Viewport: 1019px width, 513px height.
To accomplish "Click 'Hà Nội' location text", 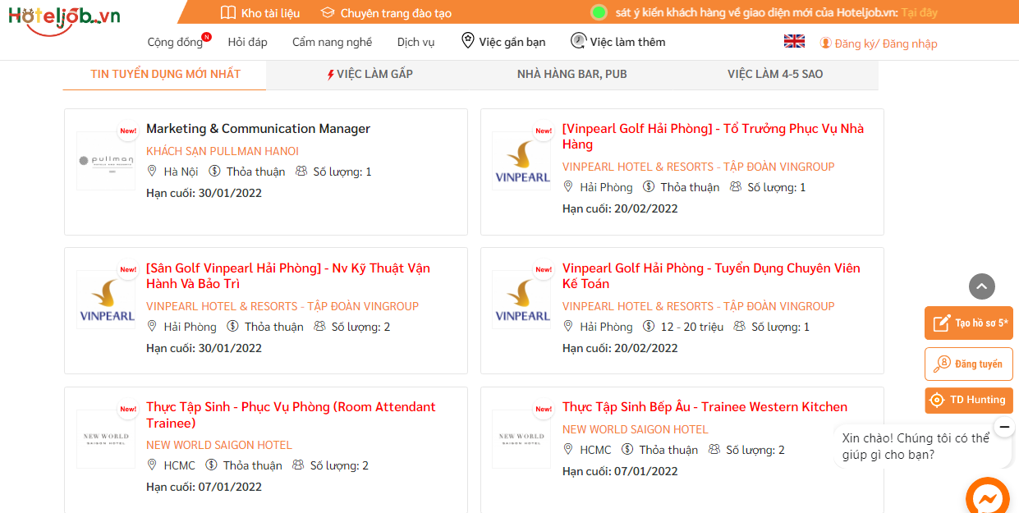I will (x=181, y=172).
